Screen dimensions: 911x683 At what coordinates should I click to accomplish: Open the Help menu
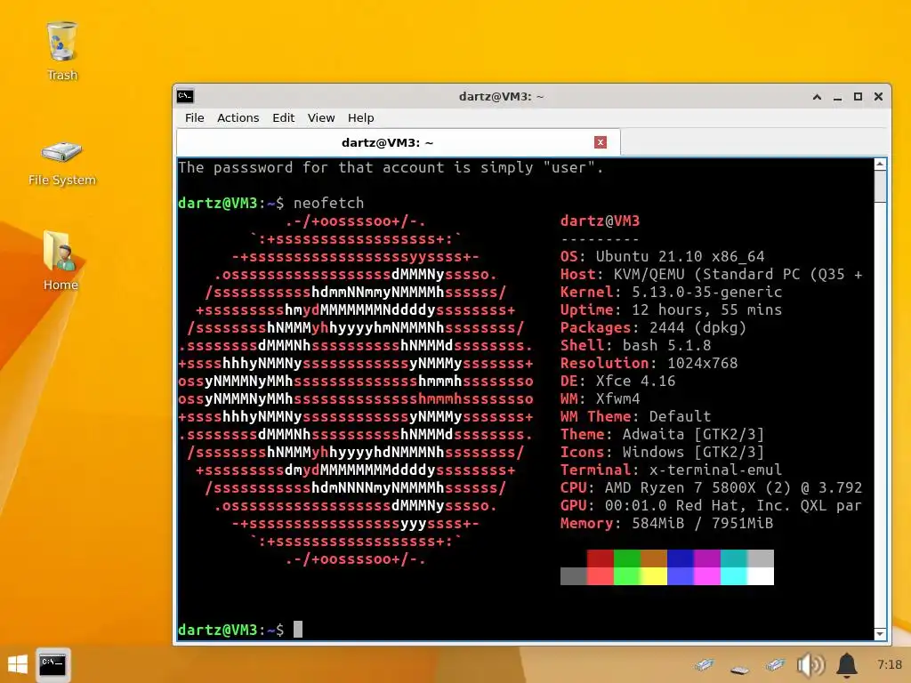point(361,118)
